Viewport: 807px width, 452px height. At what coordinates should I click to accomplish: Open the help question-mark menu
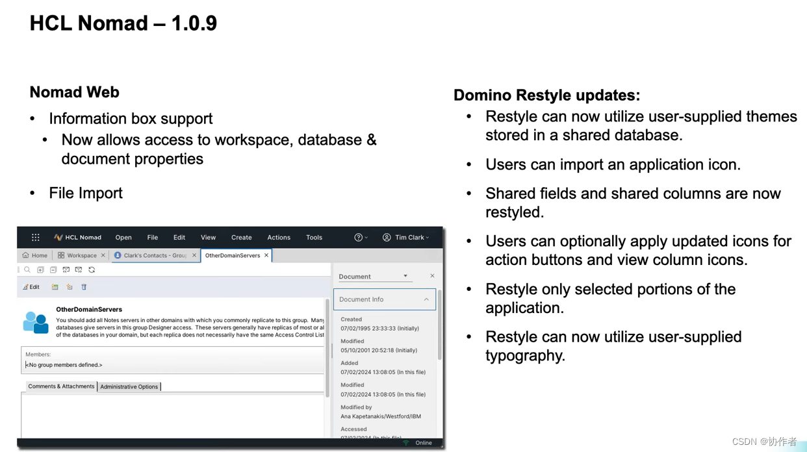[361, 238]
